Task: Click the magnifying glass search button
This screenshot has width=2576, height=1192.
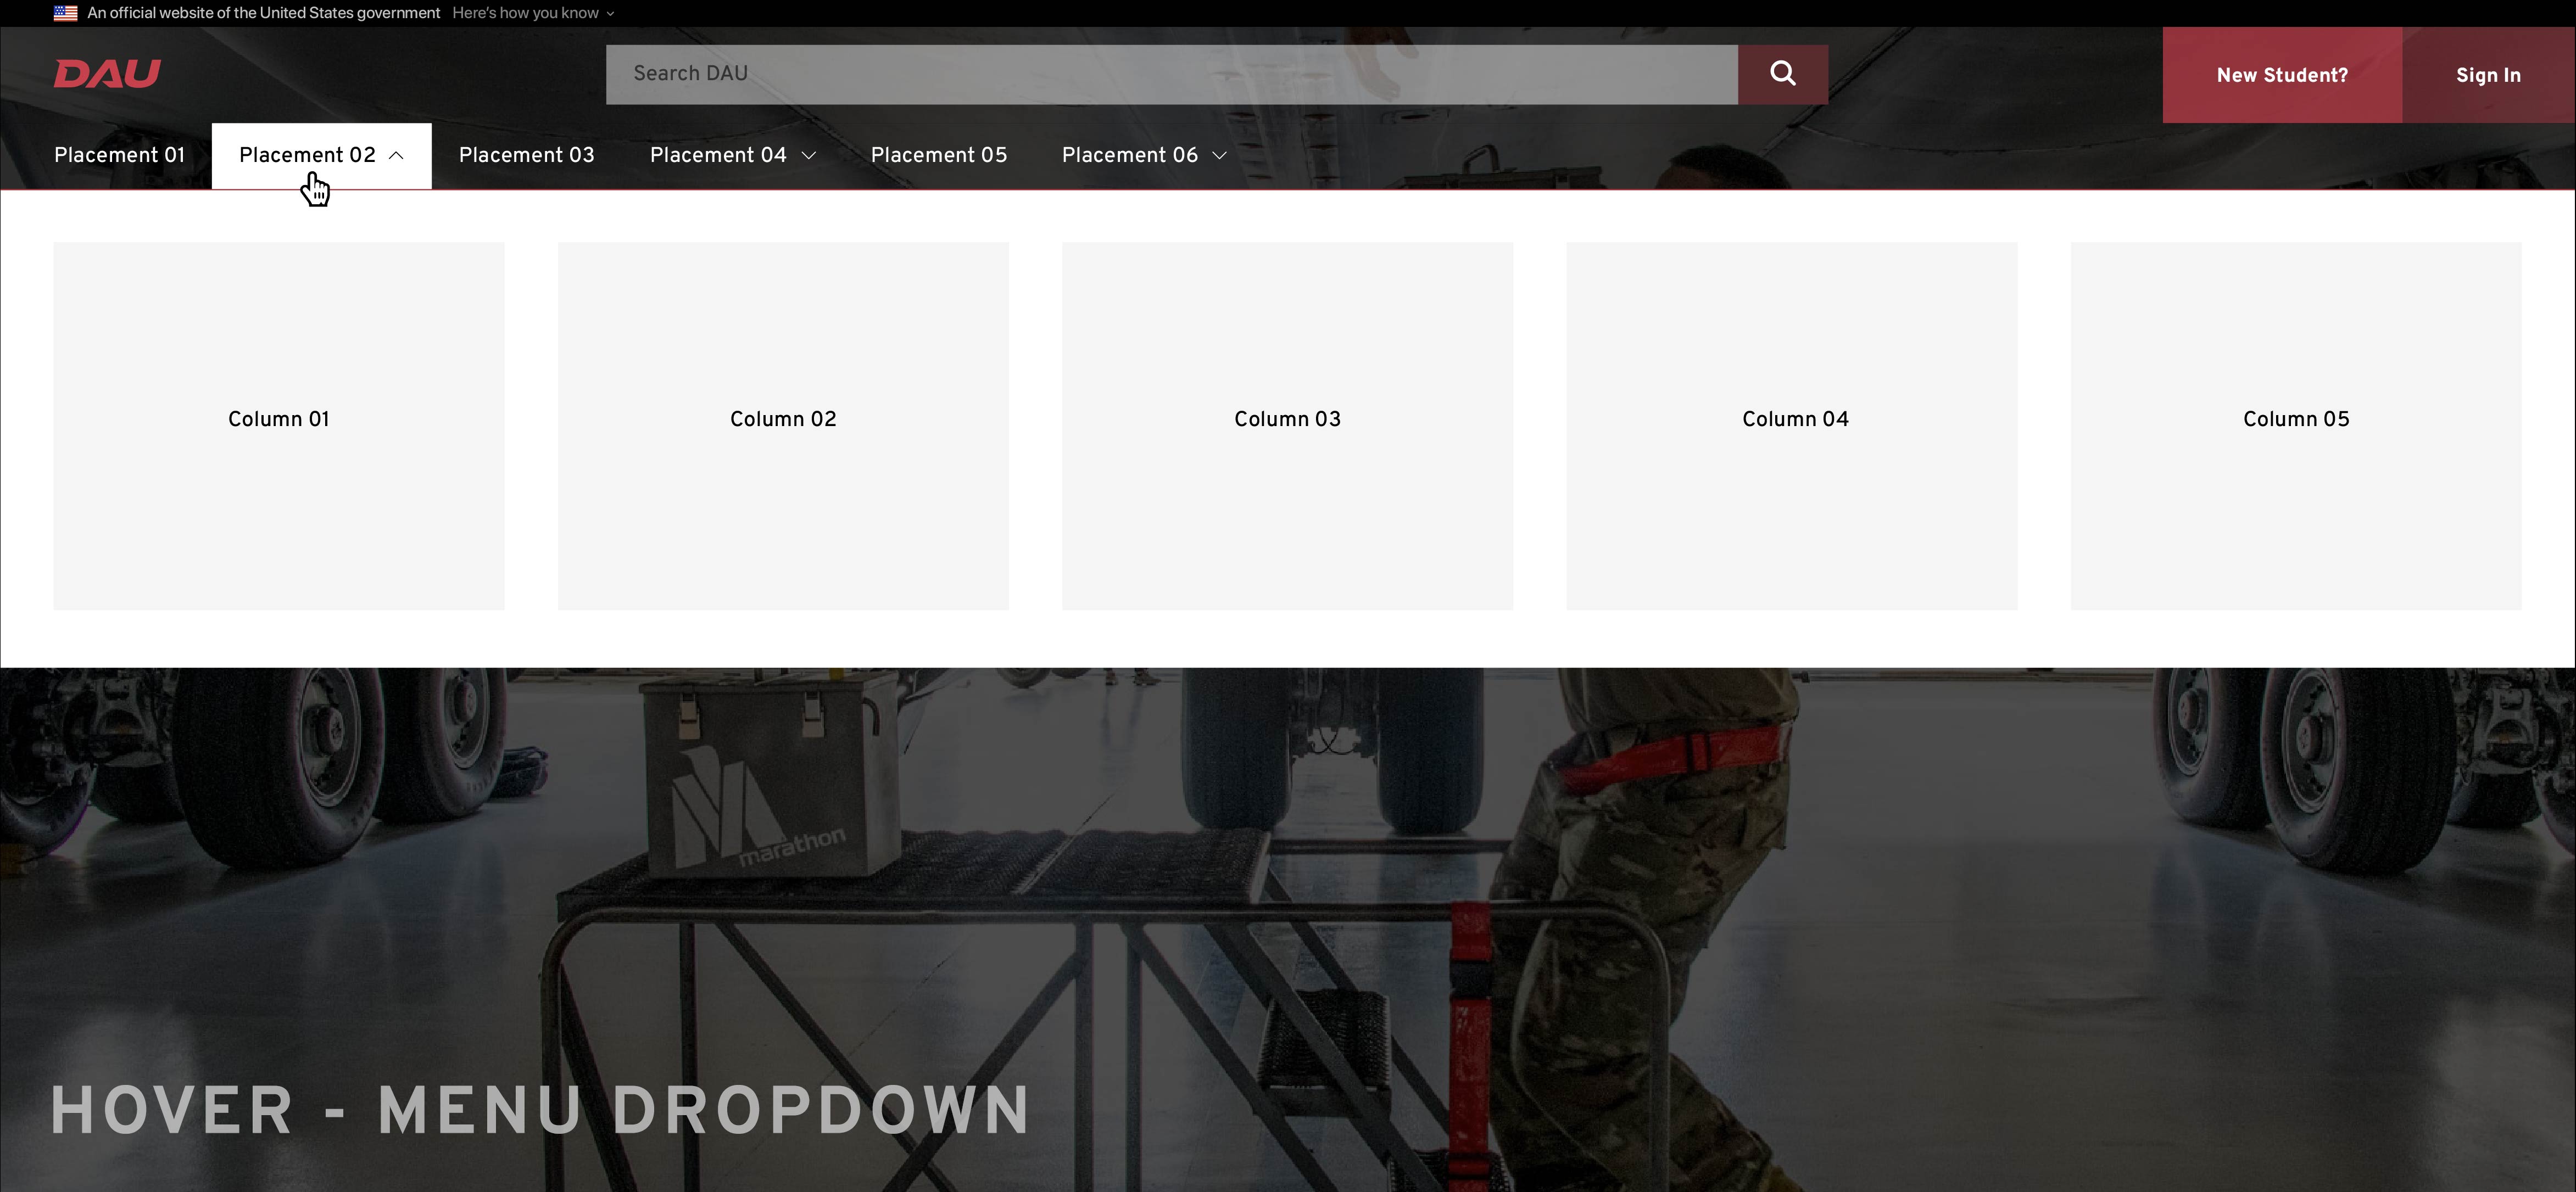Action: 1782,74
